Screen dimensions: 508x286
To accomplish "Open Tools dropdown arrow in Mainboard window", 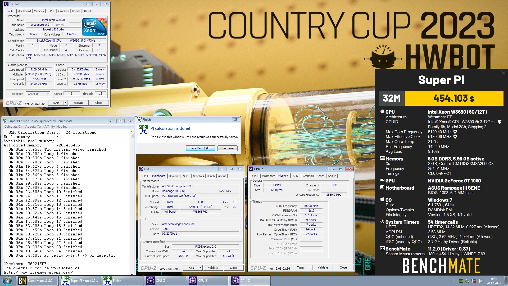I will pos(200,268).
